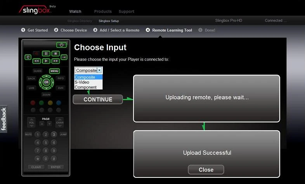
Task: Click number 2 on the remote keypad
Action: (46, 135)
